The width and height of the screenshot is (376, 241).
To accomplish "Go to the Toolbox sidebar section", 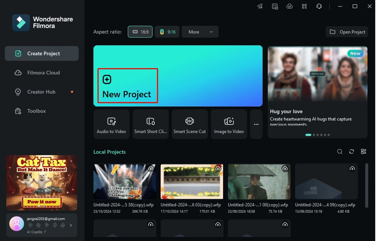I will pyautogui.click(x=36, y=111).
